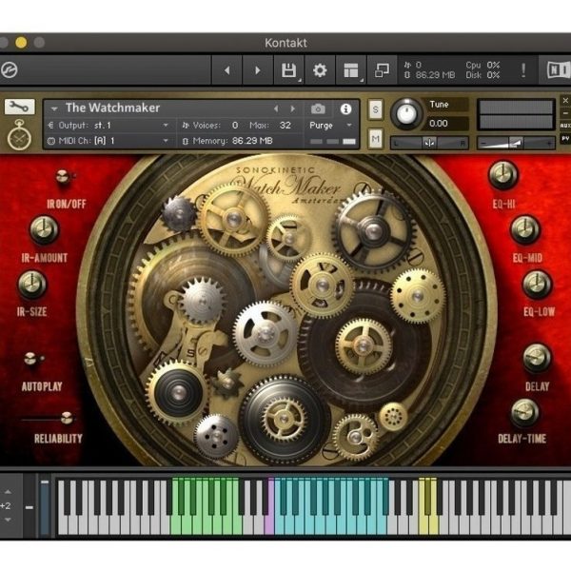Click the yellow minimize window button

(21, 43)
